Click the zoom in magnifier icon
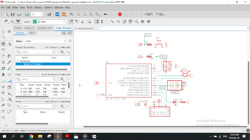This screenshot has height=140, width=250. [x=78, y=14]
